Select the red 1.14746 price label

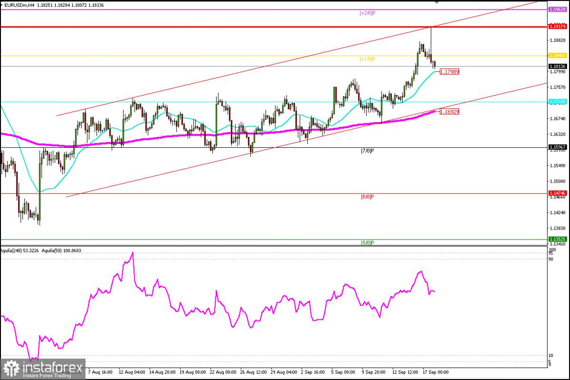coord(557,193)
